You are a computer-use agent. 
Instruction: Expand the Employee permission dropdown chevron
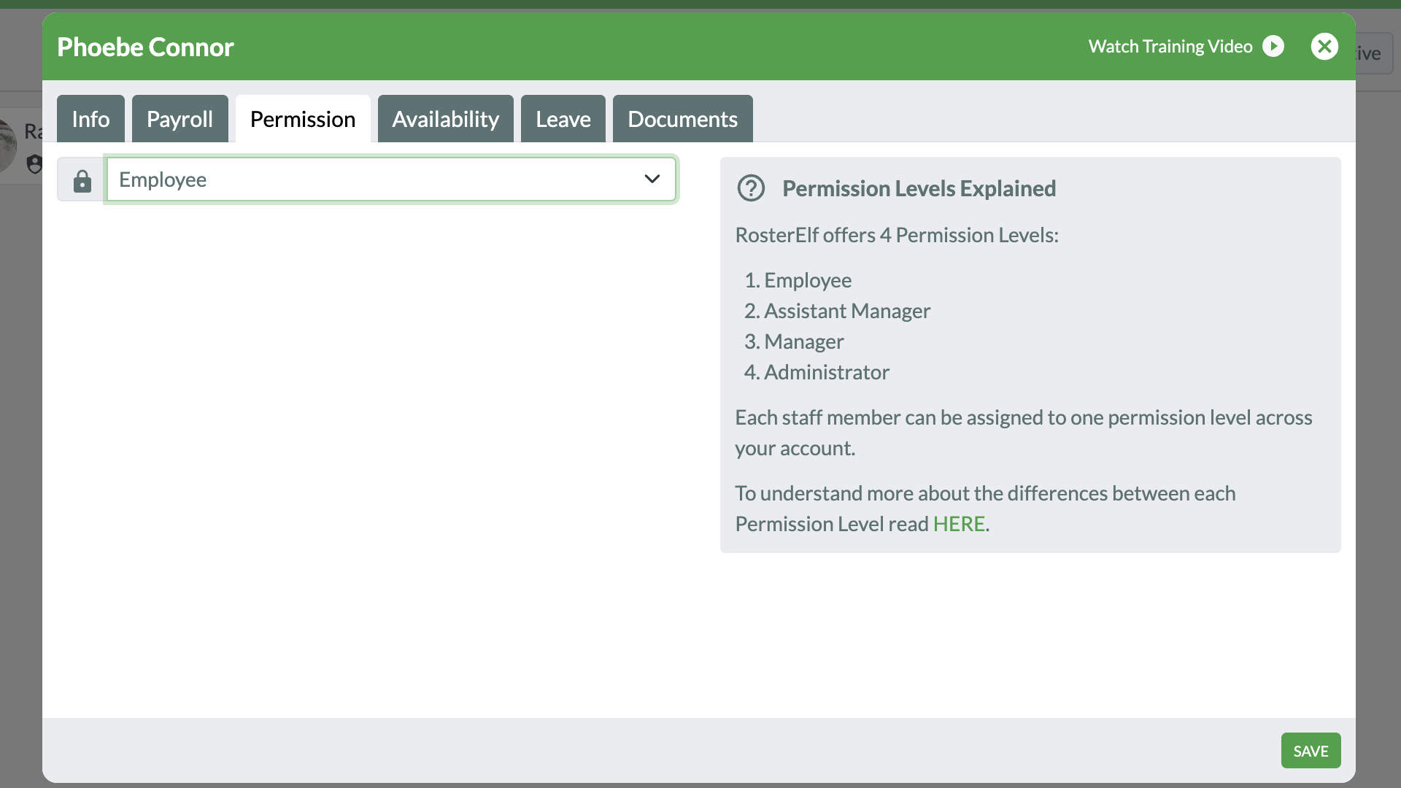click(652, 179)
